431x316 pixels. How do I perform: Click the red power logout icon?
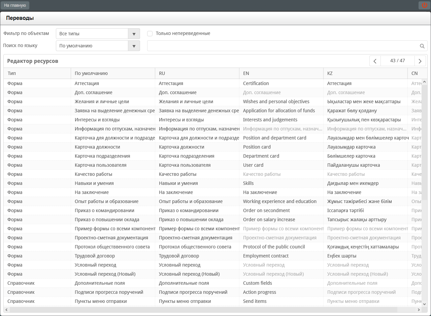pos(424,5)
